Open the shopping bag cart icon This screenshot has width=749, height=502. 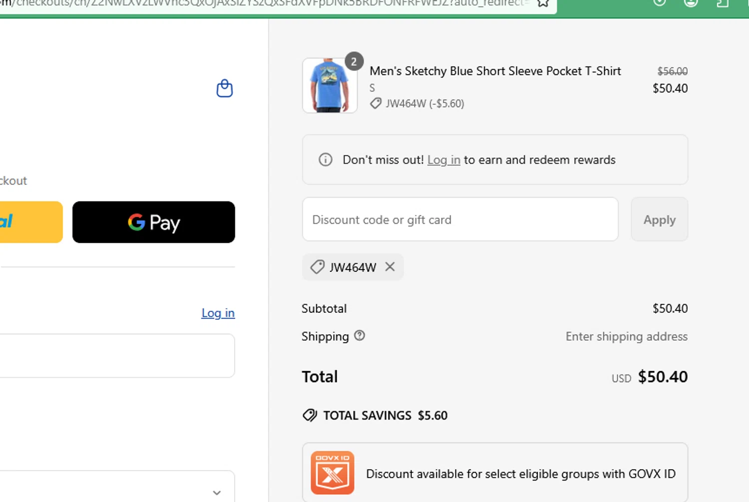[225, 88]
